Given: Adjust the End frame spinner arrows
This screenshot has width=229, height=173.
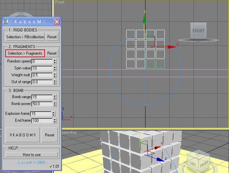Looking at the screenshot, I should coord(54,121).
